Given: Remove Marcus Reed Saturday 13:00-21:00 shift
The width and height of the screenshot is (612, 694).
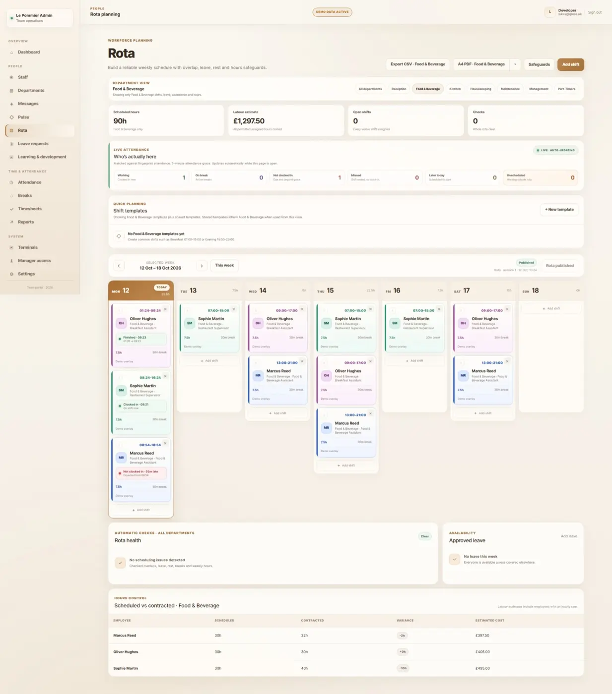Looking at the screenshot, I should coord(507,361).
